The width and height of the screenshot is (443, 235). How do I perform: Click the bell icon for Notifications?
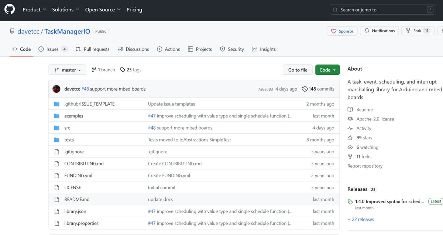click(367, 31)
